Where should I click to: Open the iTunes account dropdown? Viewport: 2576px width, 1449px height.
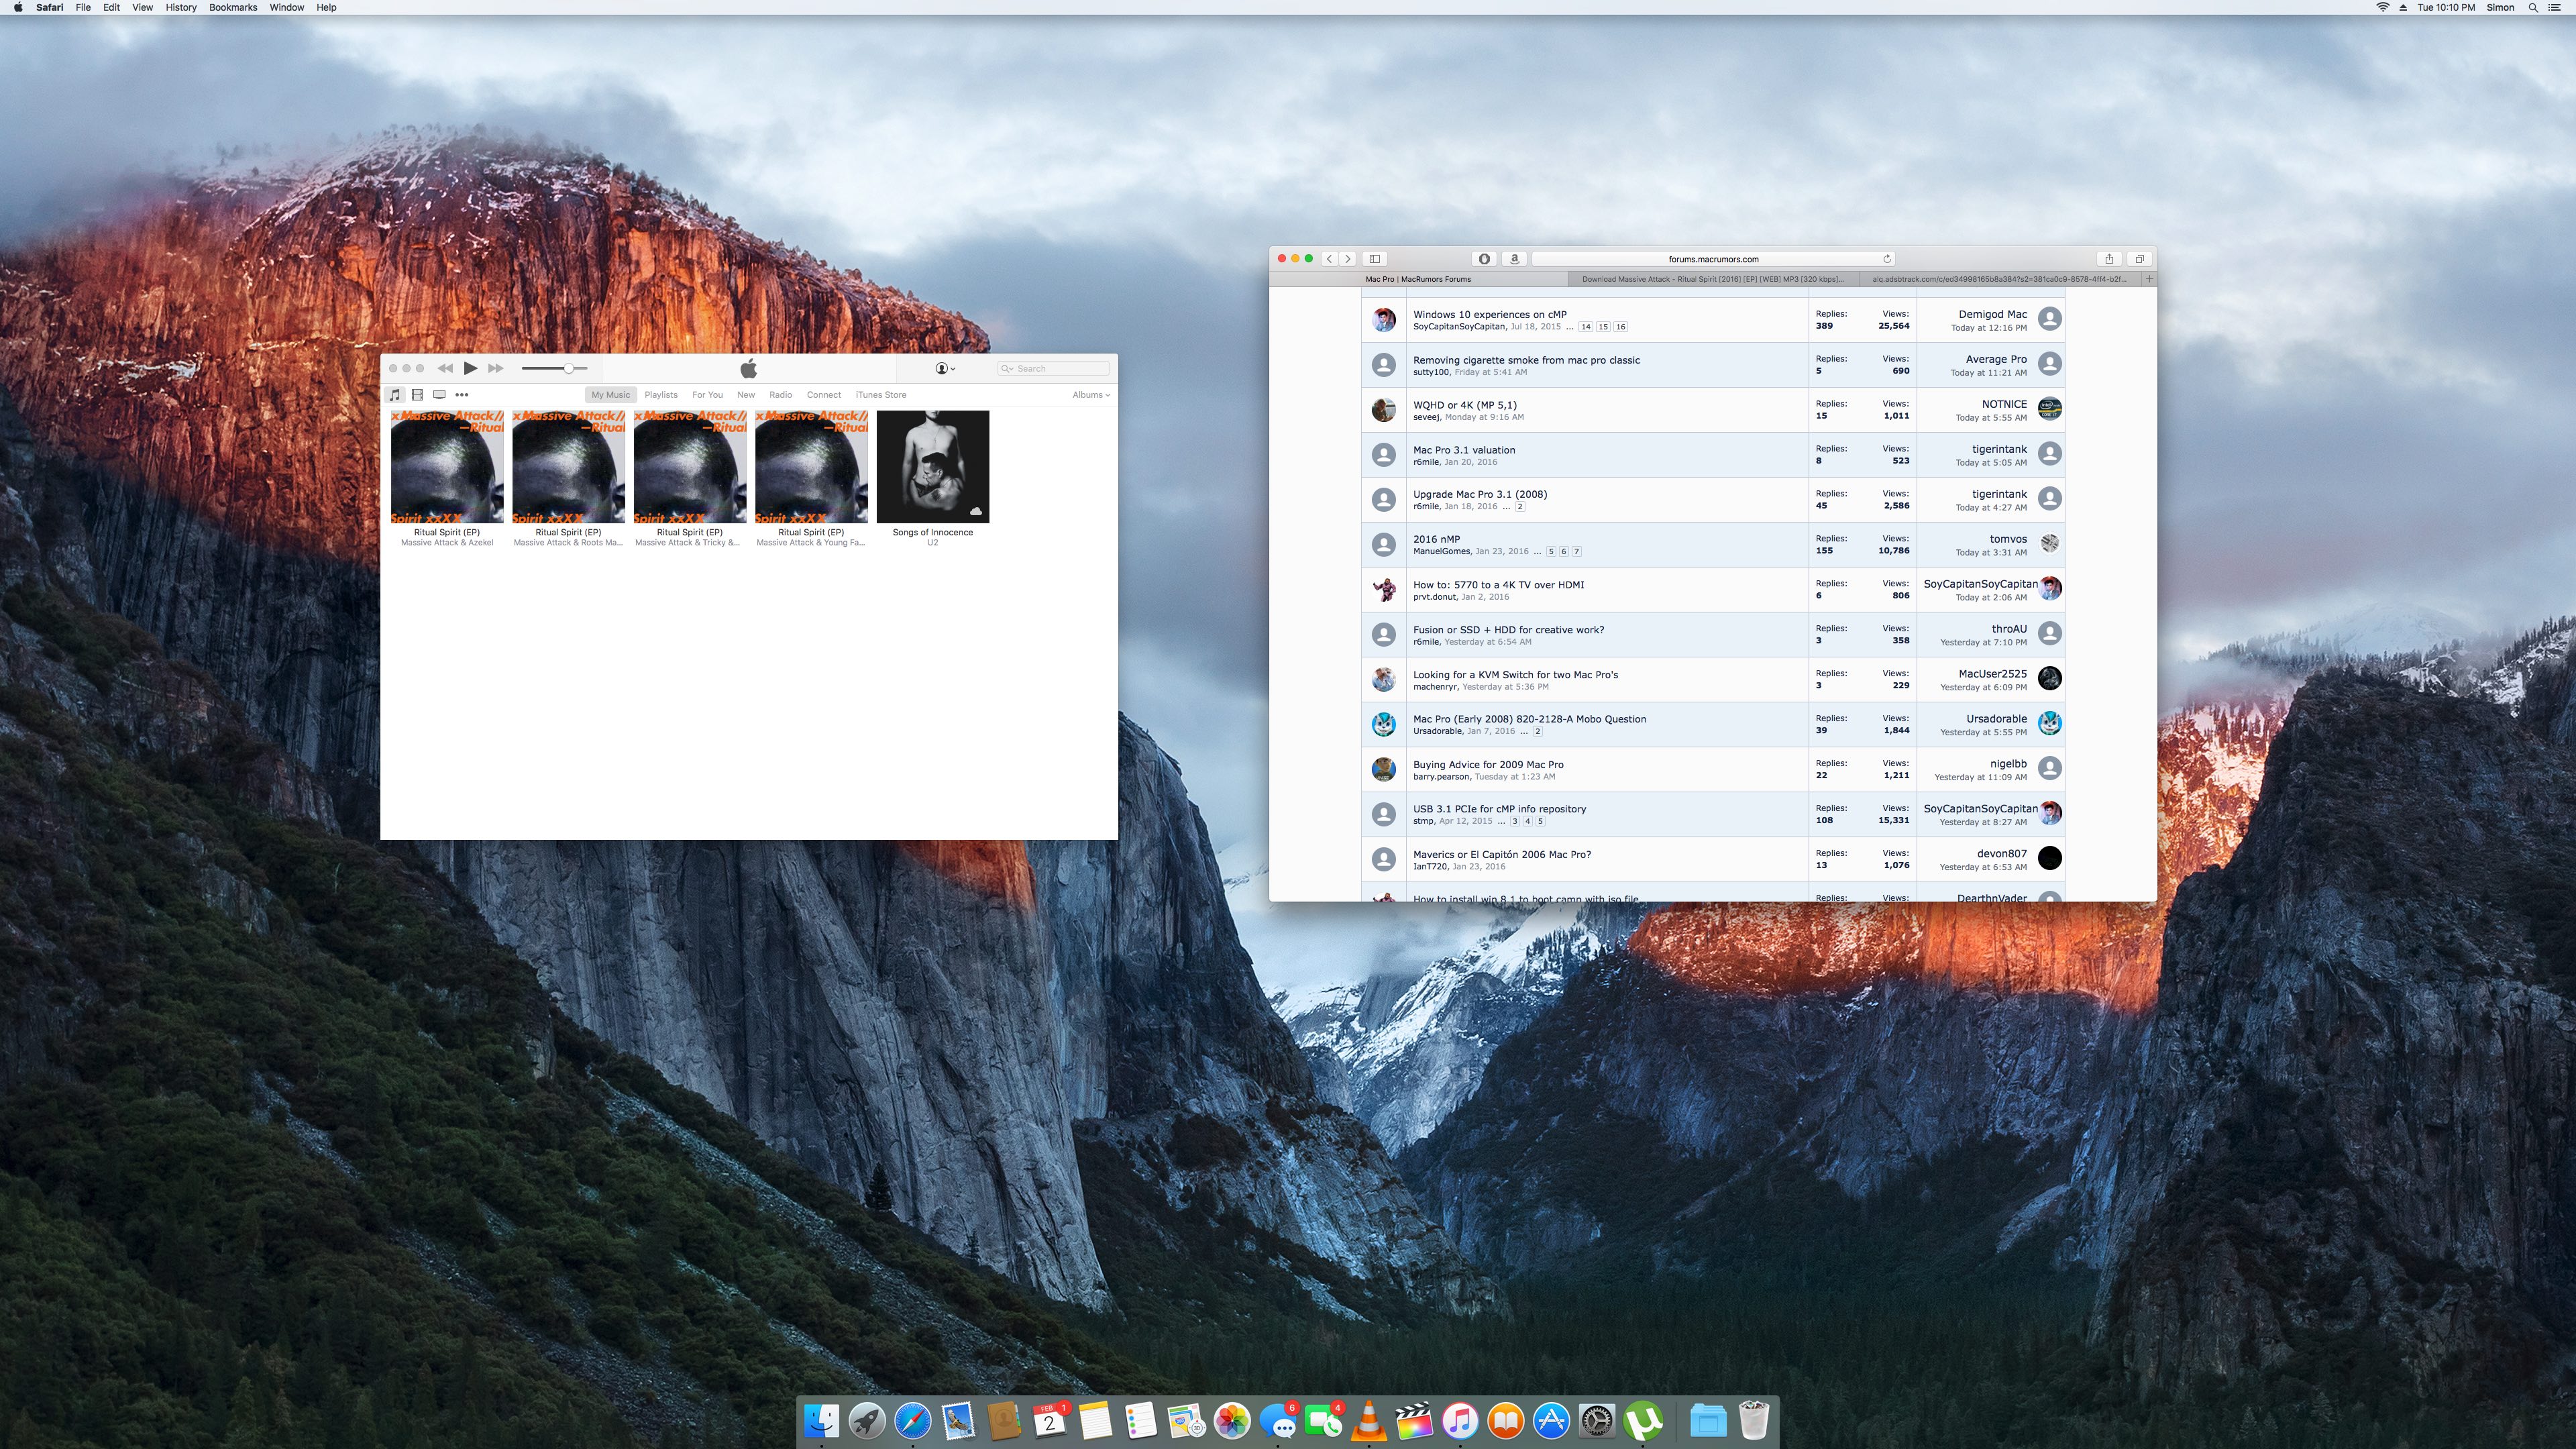click(945, 369)
